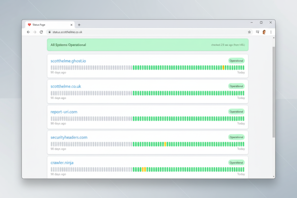
Task: Open Chrome three-dot menu
Action: pyautogui.click(x=271, y=32)
